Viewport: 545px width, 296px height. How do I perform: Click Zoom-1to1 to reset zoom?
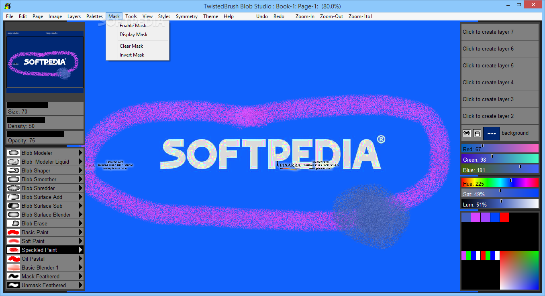(361, 16)
